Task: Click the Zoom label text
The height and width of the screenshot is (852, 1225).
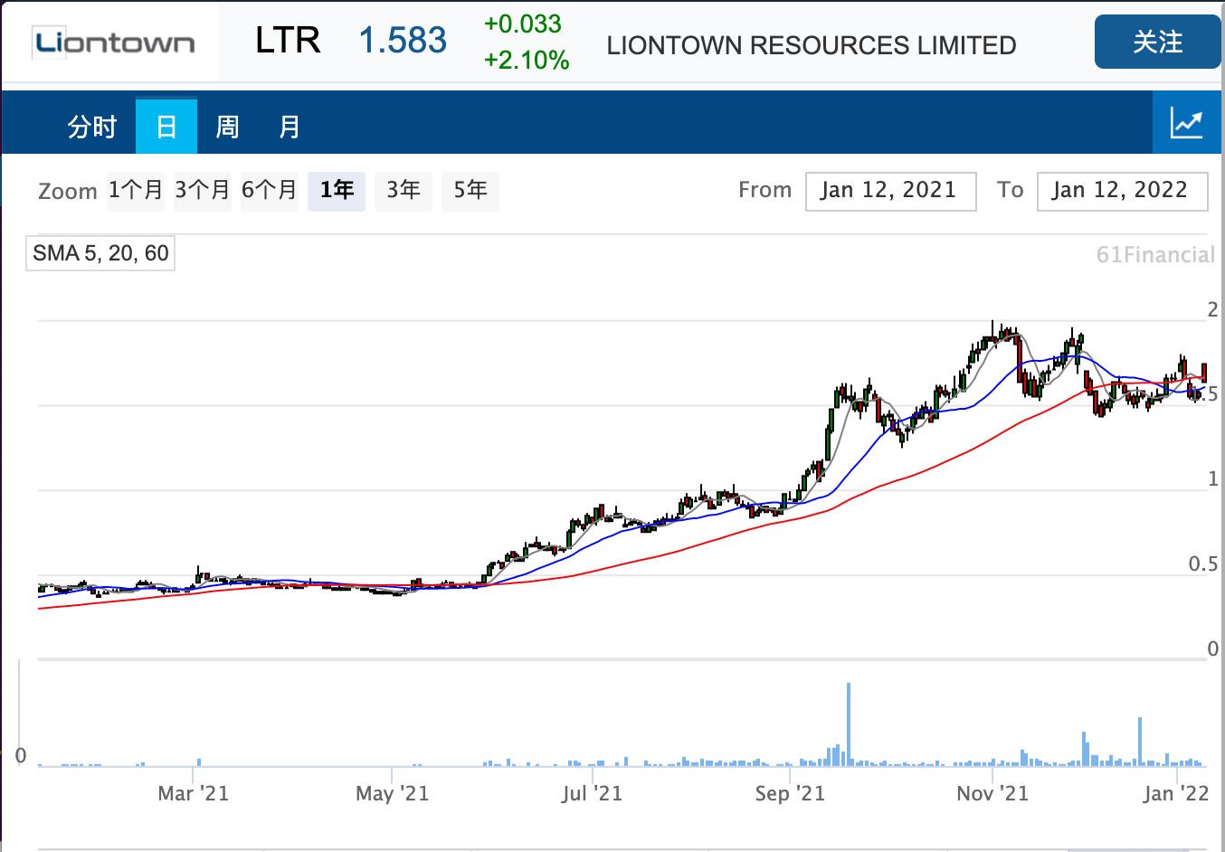Action: click(68, 192)
